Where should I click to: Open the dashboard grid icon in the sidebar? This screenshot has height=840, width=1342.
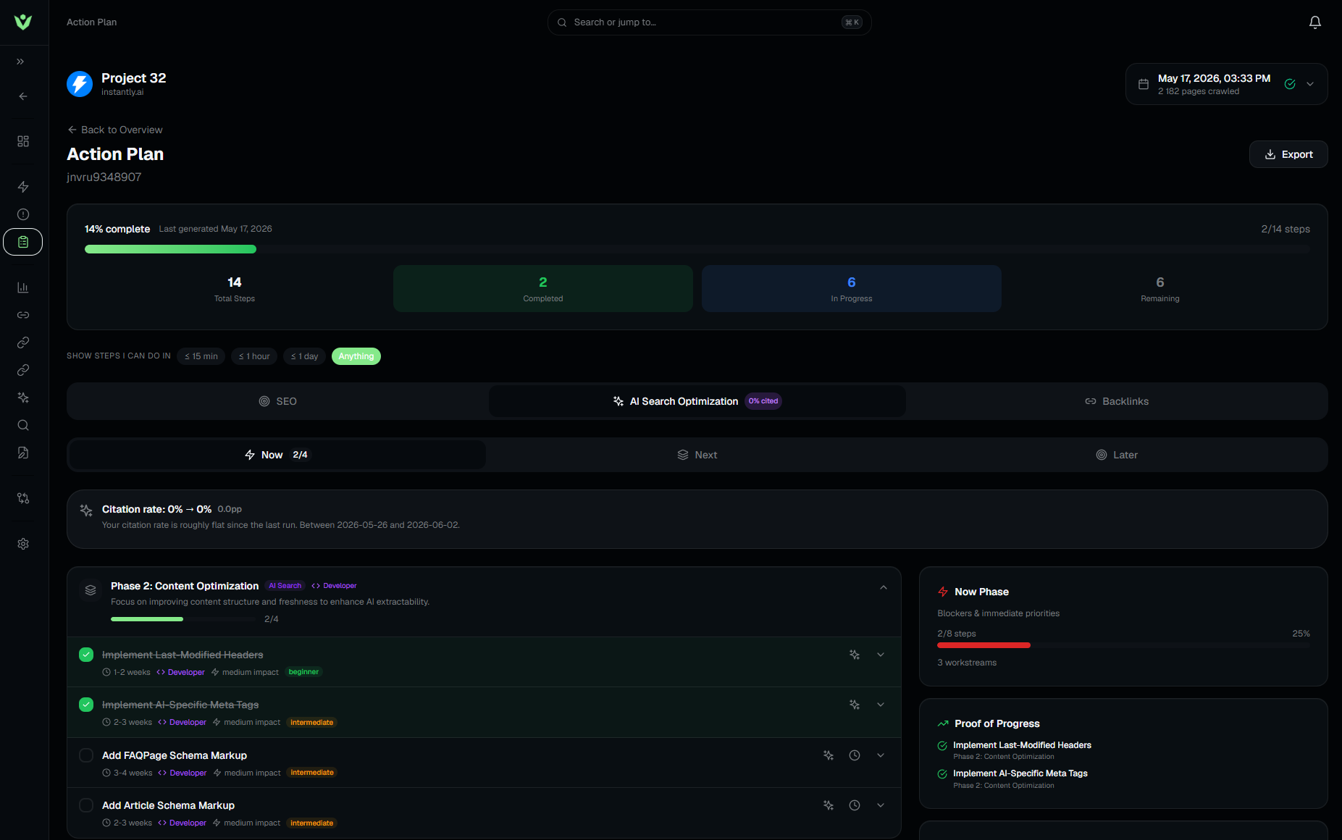point(23,141)
